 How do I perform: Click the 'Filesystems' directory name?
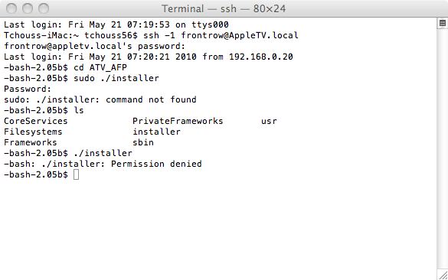[33, 132]
